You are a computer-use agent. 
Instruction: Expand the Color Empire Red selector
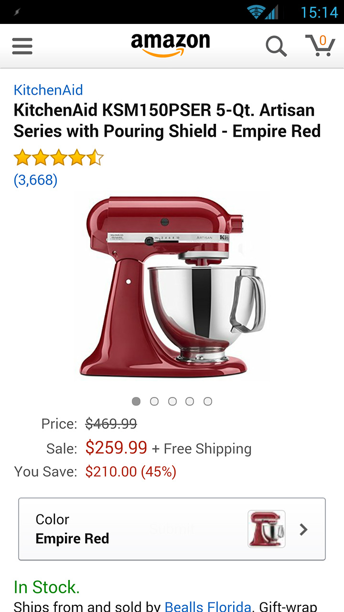tap(172, 529)
